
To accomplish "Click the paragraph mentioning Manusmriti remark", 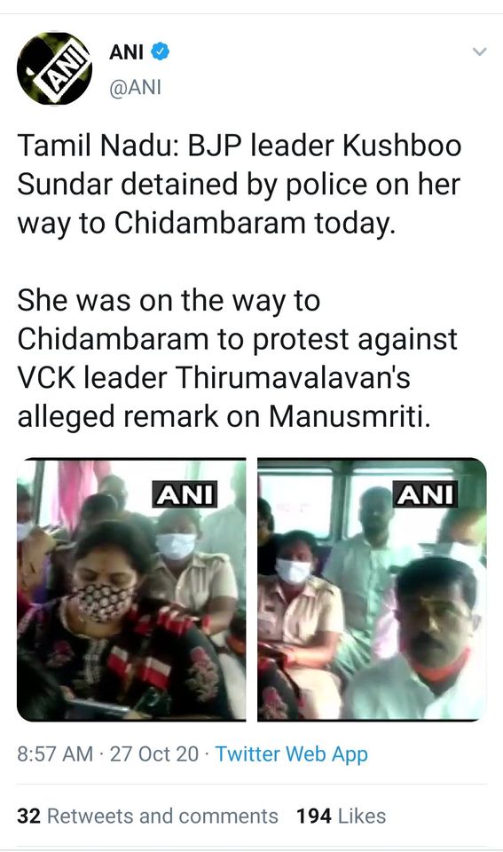I will [x=238, y=359].
